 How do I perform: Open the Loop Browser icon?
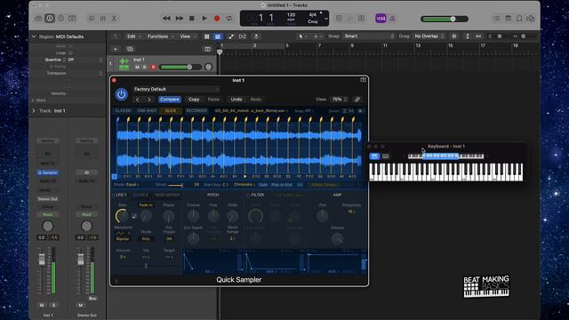519,18
